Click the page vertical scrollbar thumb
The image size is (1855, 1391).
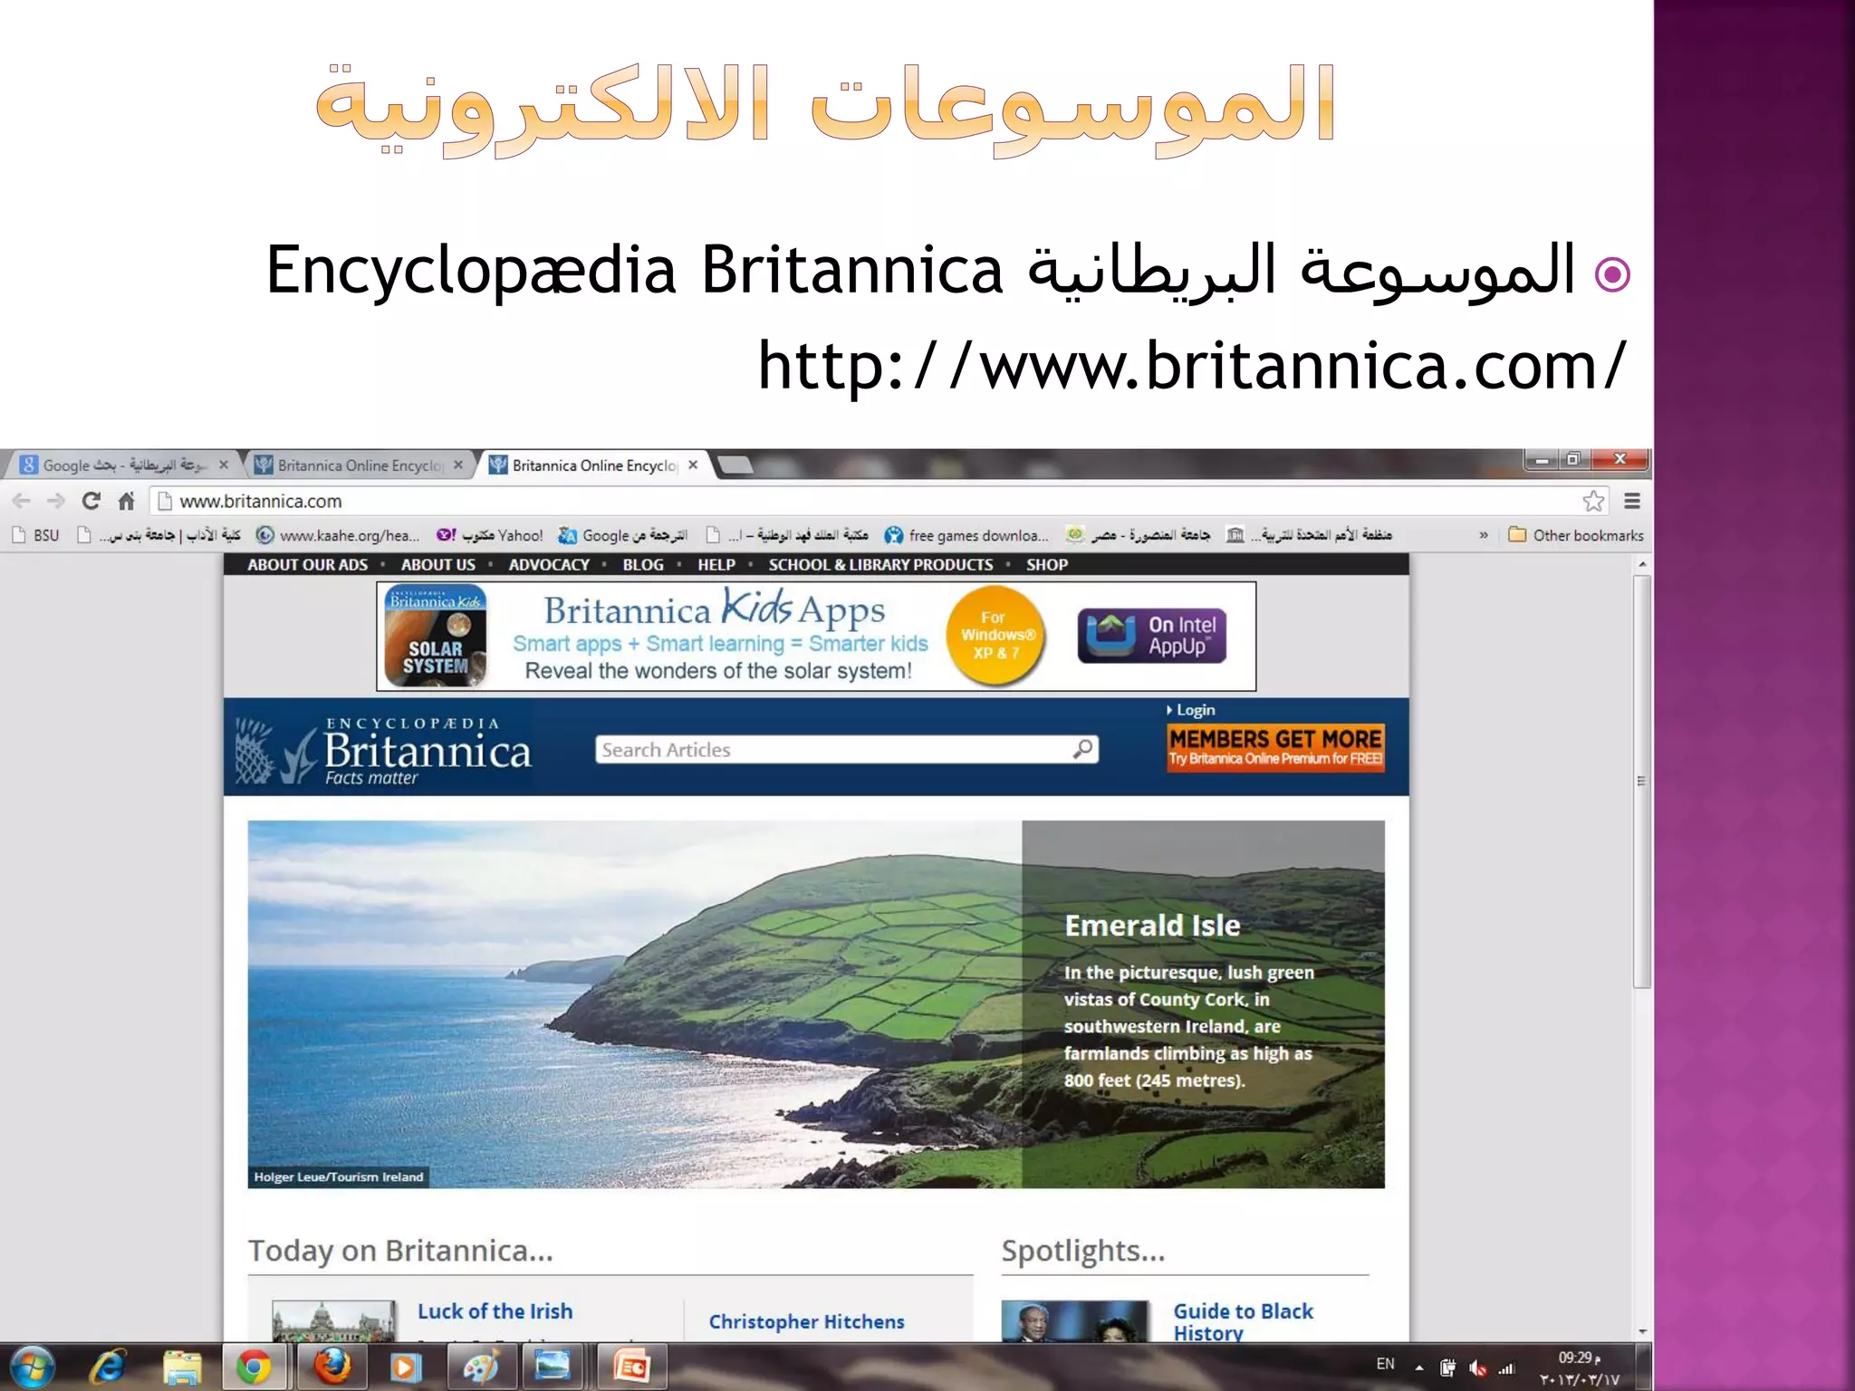[x=1641, y=781]
